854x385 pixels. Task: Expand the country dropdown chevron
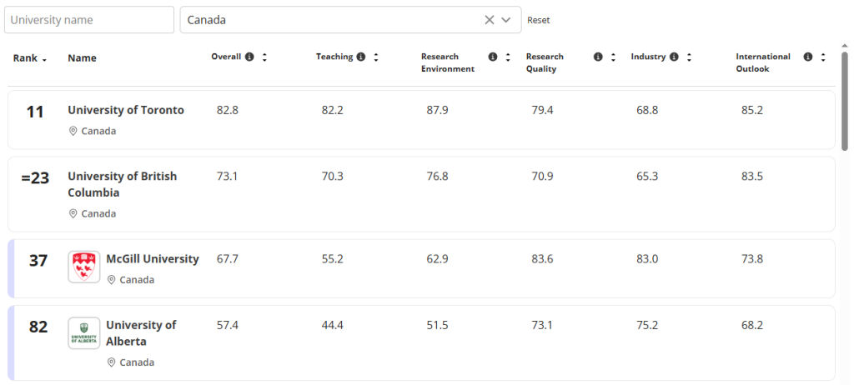(x=506, y=20)
